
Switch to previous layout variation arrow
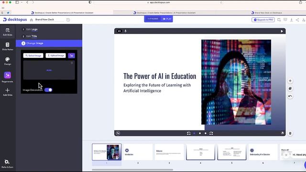tap(188, 133)
